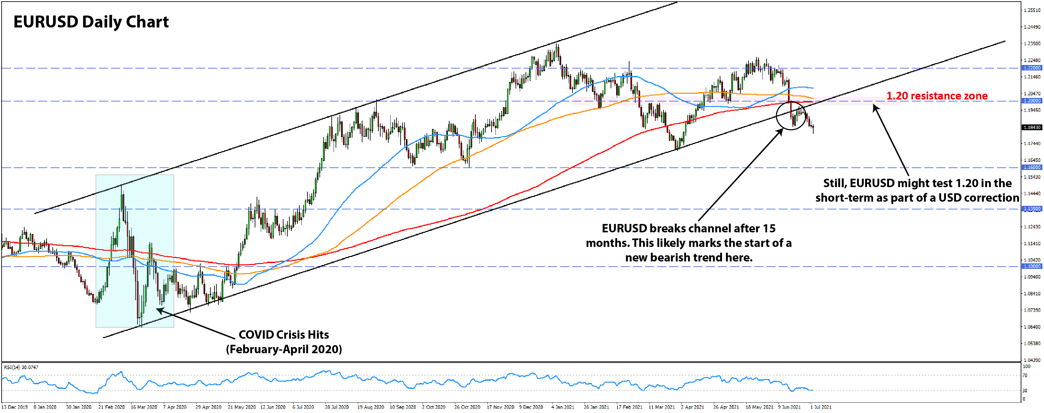
Task: Click the 1.06400 price axis label
Action: 1032,327
